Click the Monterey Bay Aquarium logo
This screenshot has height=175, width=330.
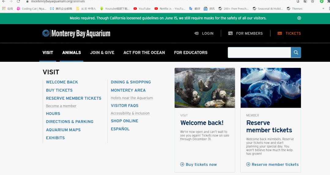click(x=76, y=33)
